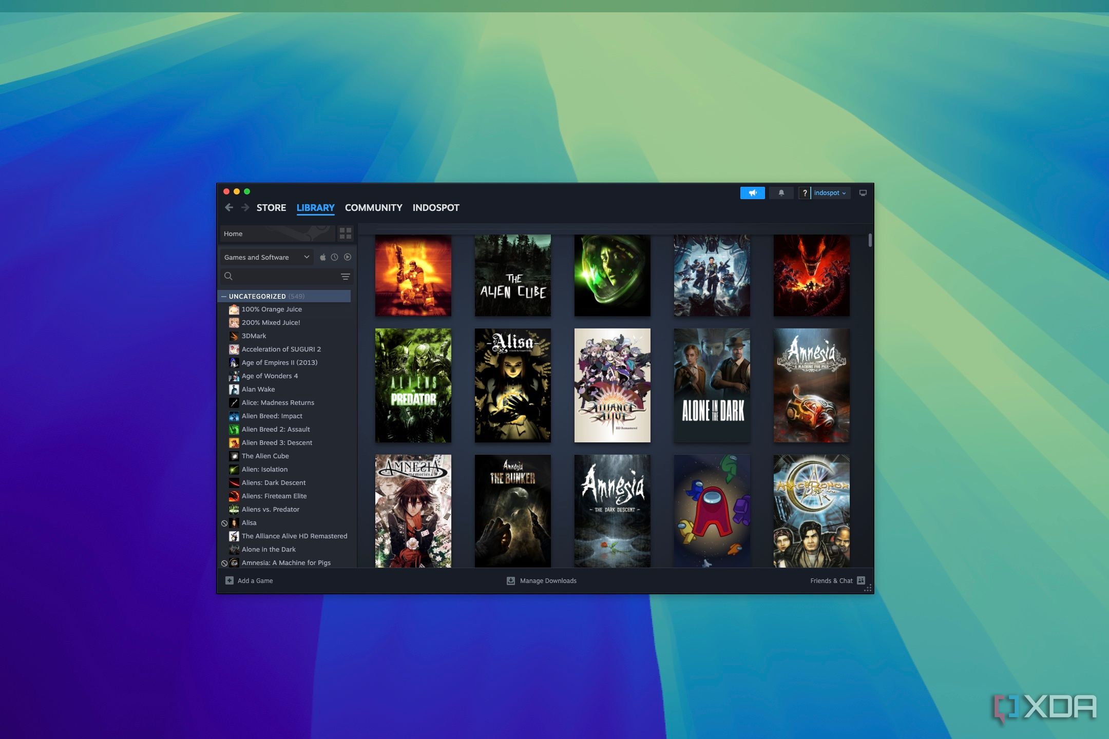Open the COMMUNITY tab

coord(373,208)
